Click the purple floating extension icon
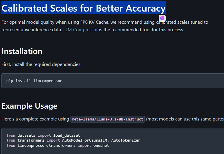The image size is (224, 154). point(162,18)
